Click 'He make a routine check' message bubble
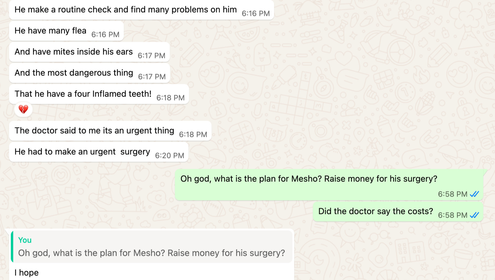This screenshot has height=280, width=495. [142, 10]
